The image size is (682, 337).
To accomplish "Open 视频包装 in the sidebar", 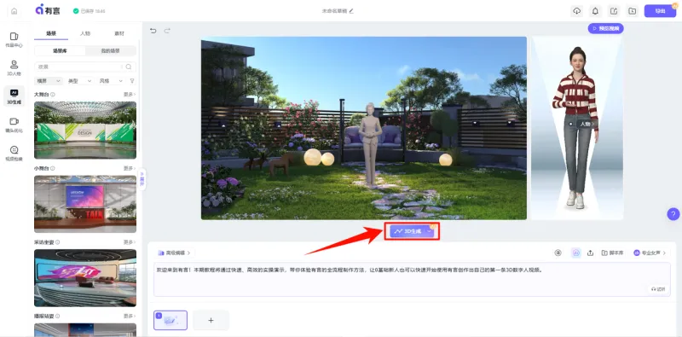I will (x=14, y=153).
